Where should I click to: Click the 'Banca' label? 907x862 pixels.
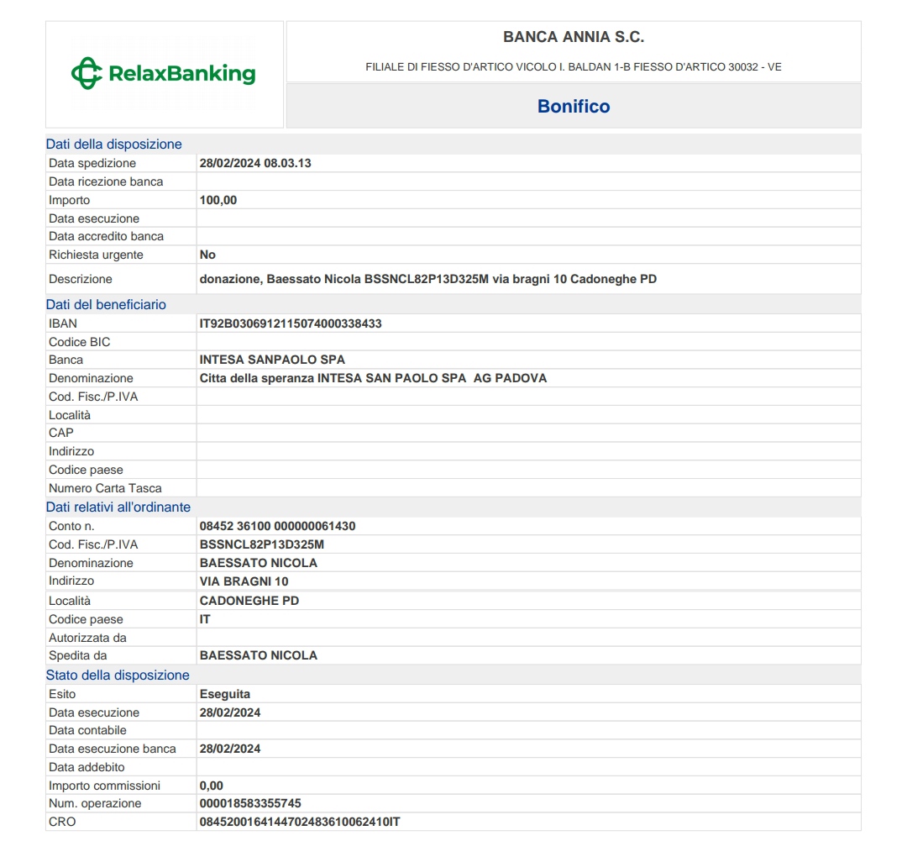(66, 360)
